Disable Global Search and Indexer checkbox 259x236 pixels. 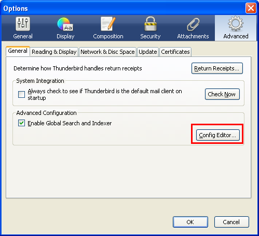tap(21, 123)
